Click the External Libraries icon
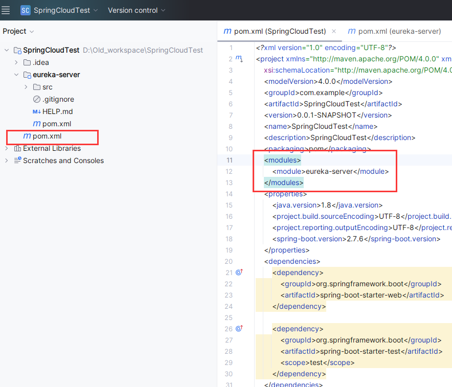The width and height of the screenshot is (452, 387). (x=18, y=148)
